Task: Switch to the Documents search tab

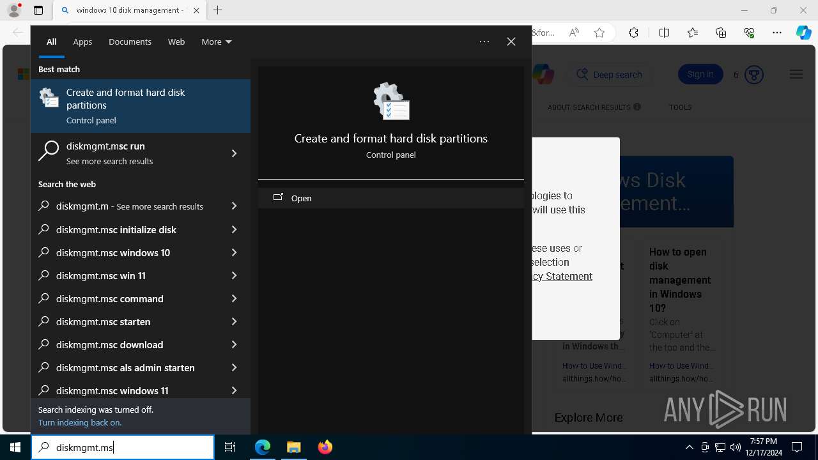Action: (x=130, y=42)
